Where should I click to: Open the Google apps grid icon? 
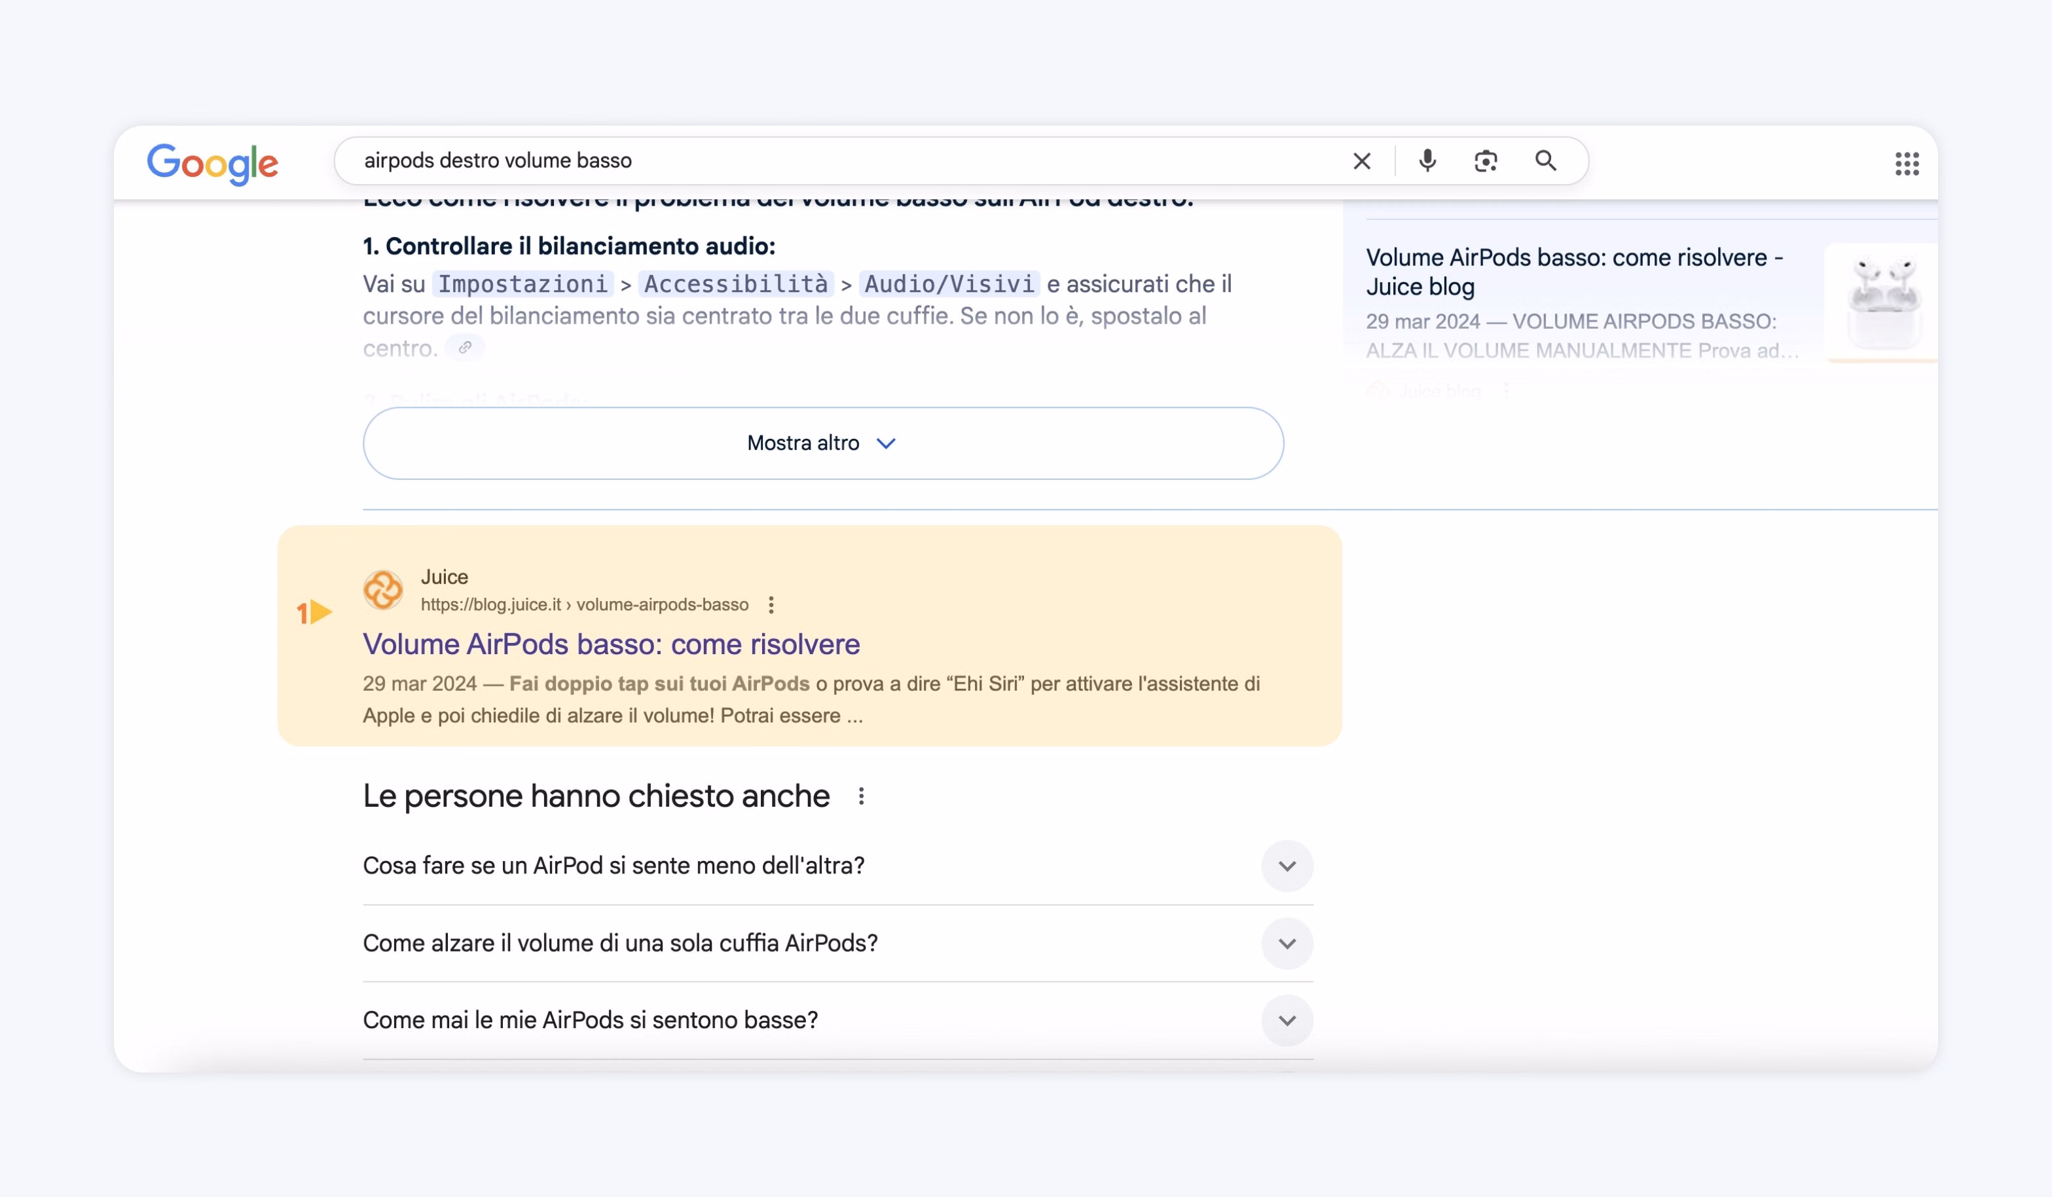point(1906,164)
